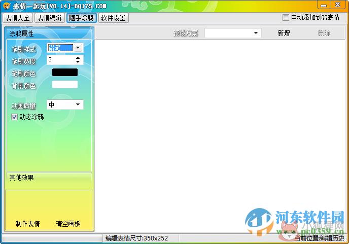Expand the 其他效果 panel header
349x244 pixels.
(49, 178)
